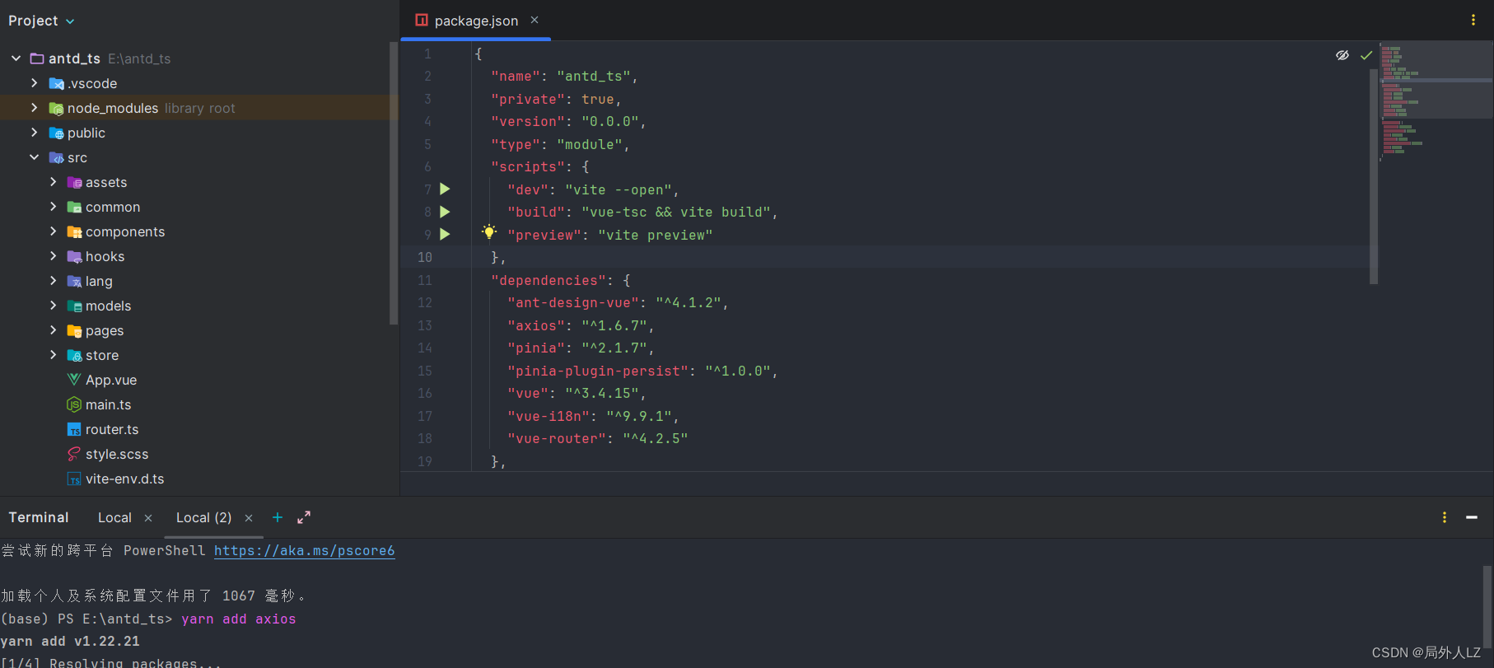Screen dimensions: 1494x668
Task: Click the green inspection checkmark
Action: [x=1366, y=55]
